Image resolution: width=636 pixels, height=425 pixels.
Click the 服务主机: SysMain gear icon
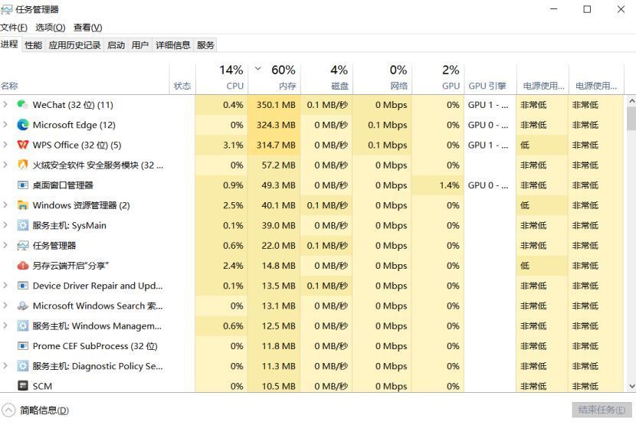pyautogui.click(x=23, y=225)
